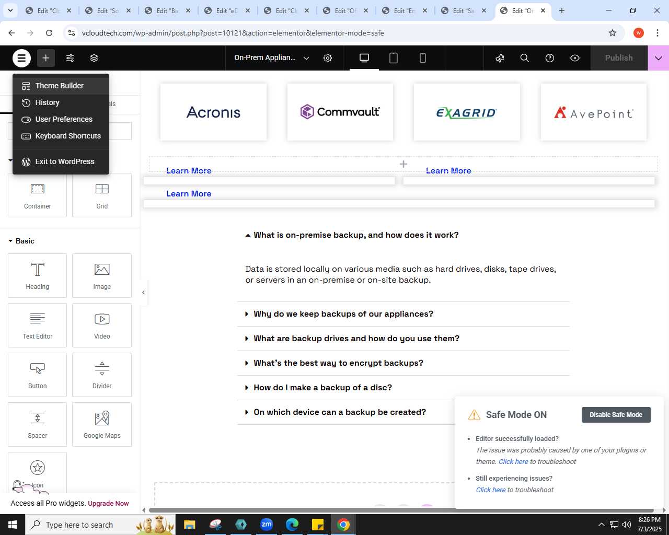The height and width of the screenshot is (535, 669).
Task: Open a new browser tab
Action: [562, 10]
